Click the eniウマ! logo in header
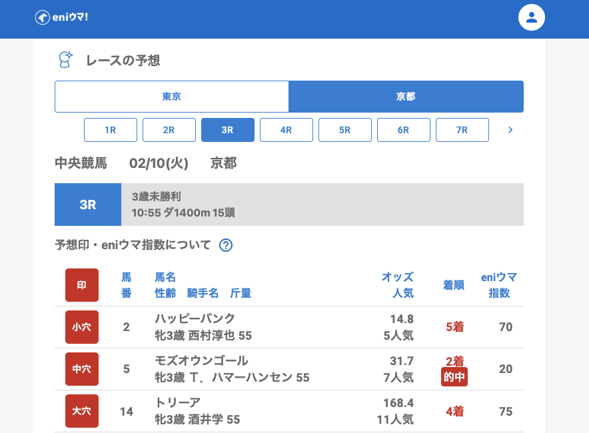Viewport: 589px width, 433px height. (x=61, y=17)
